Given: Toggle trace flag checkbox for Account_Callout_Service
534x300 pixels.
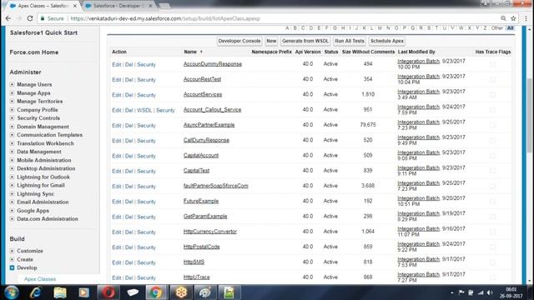Looking at the screenshot, I should [492, 110].
